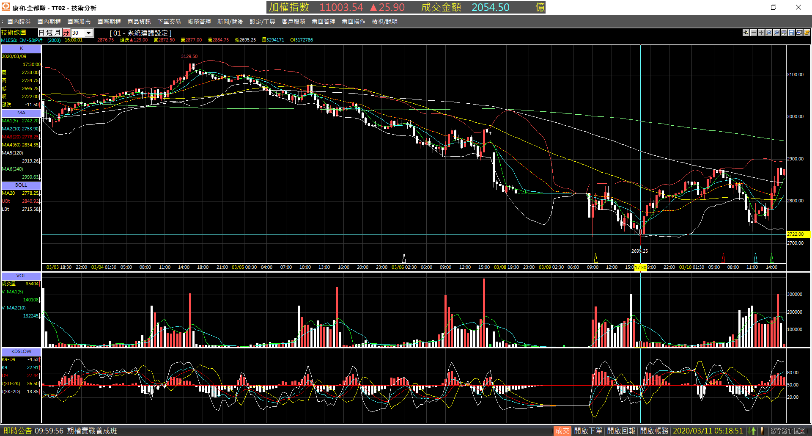Viewport: 812px width, 436px height.
Task: Click the [01 - 系統建議設定] label
Action: click(x=141, y=33)
